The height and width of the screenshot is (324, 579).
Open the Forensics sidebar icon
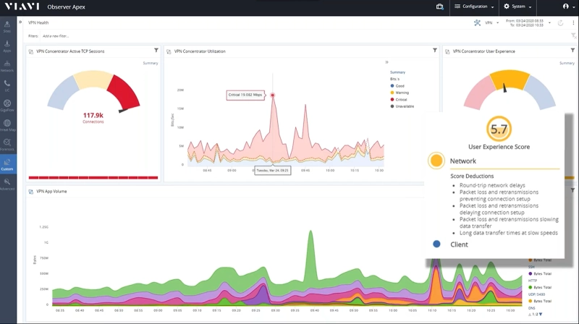click(7, 145)
